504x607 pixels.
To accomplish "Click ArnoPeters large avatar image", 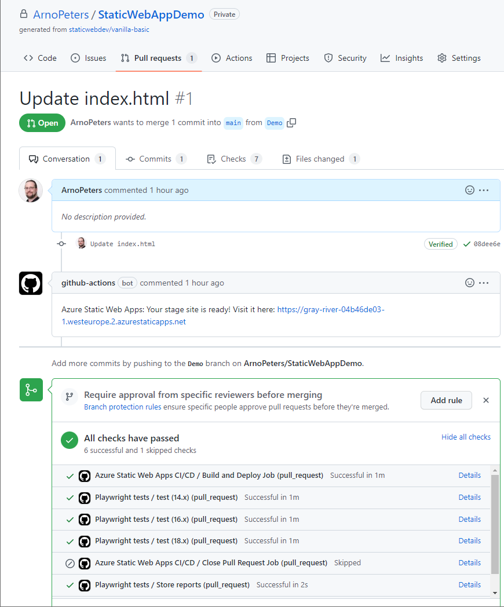I will click(x=31, y=191).
